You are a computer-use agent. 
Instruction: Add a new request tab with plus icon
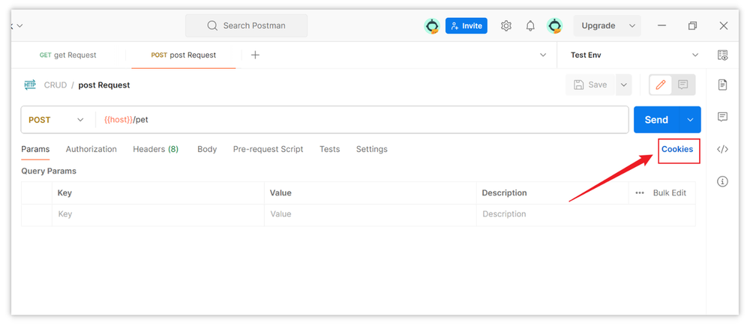pos(255,55)
